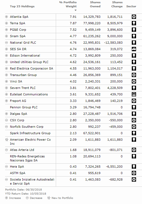Click the utilities bulb icon for Terna SpA
142x204 pixels.
pos(134,23)
